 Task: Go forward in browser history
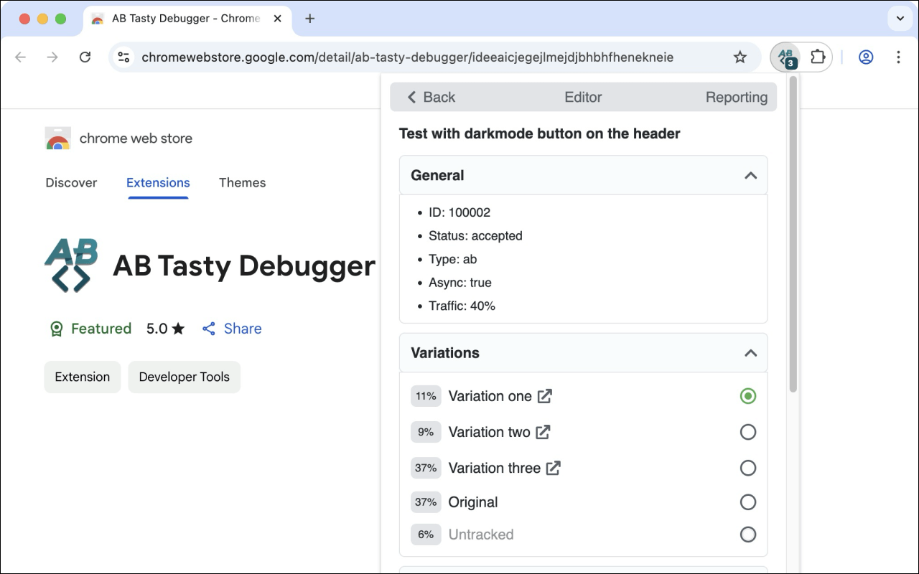52,57
